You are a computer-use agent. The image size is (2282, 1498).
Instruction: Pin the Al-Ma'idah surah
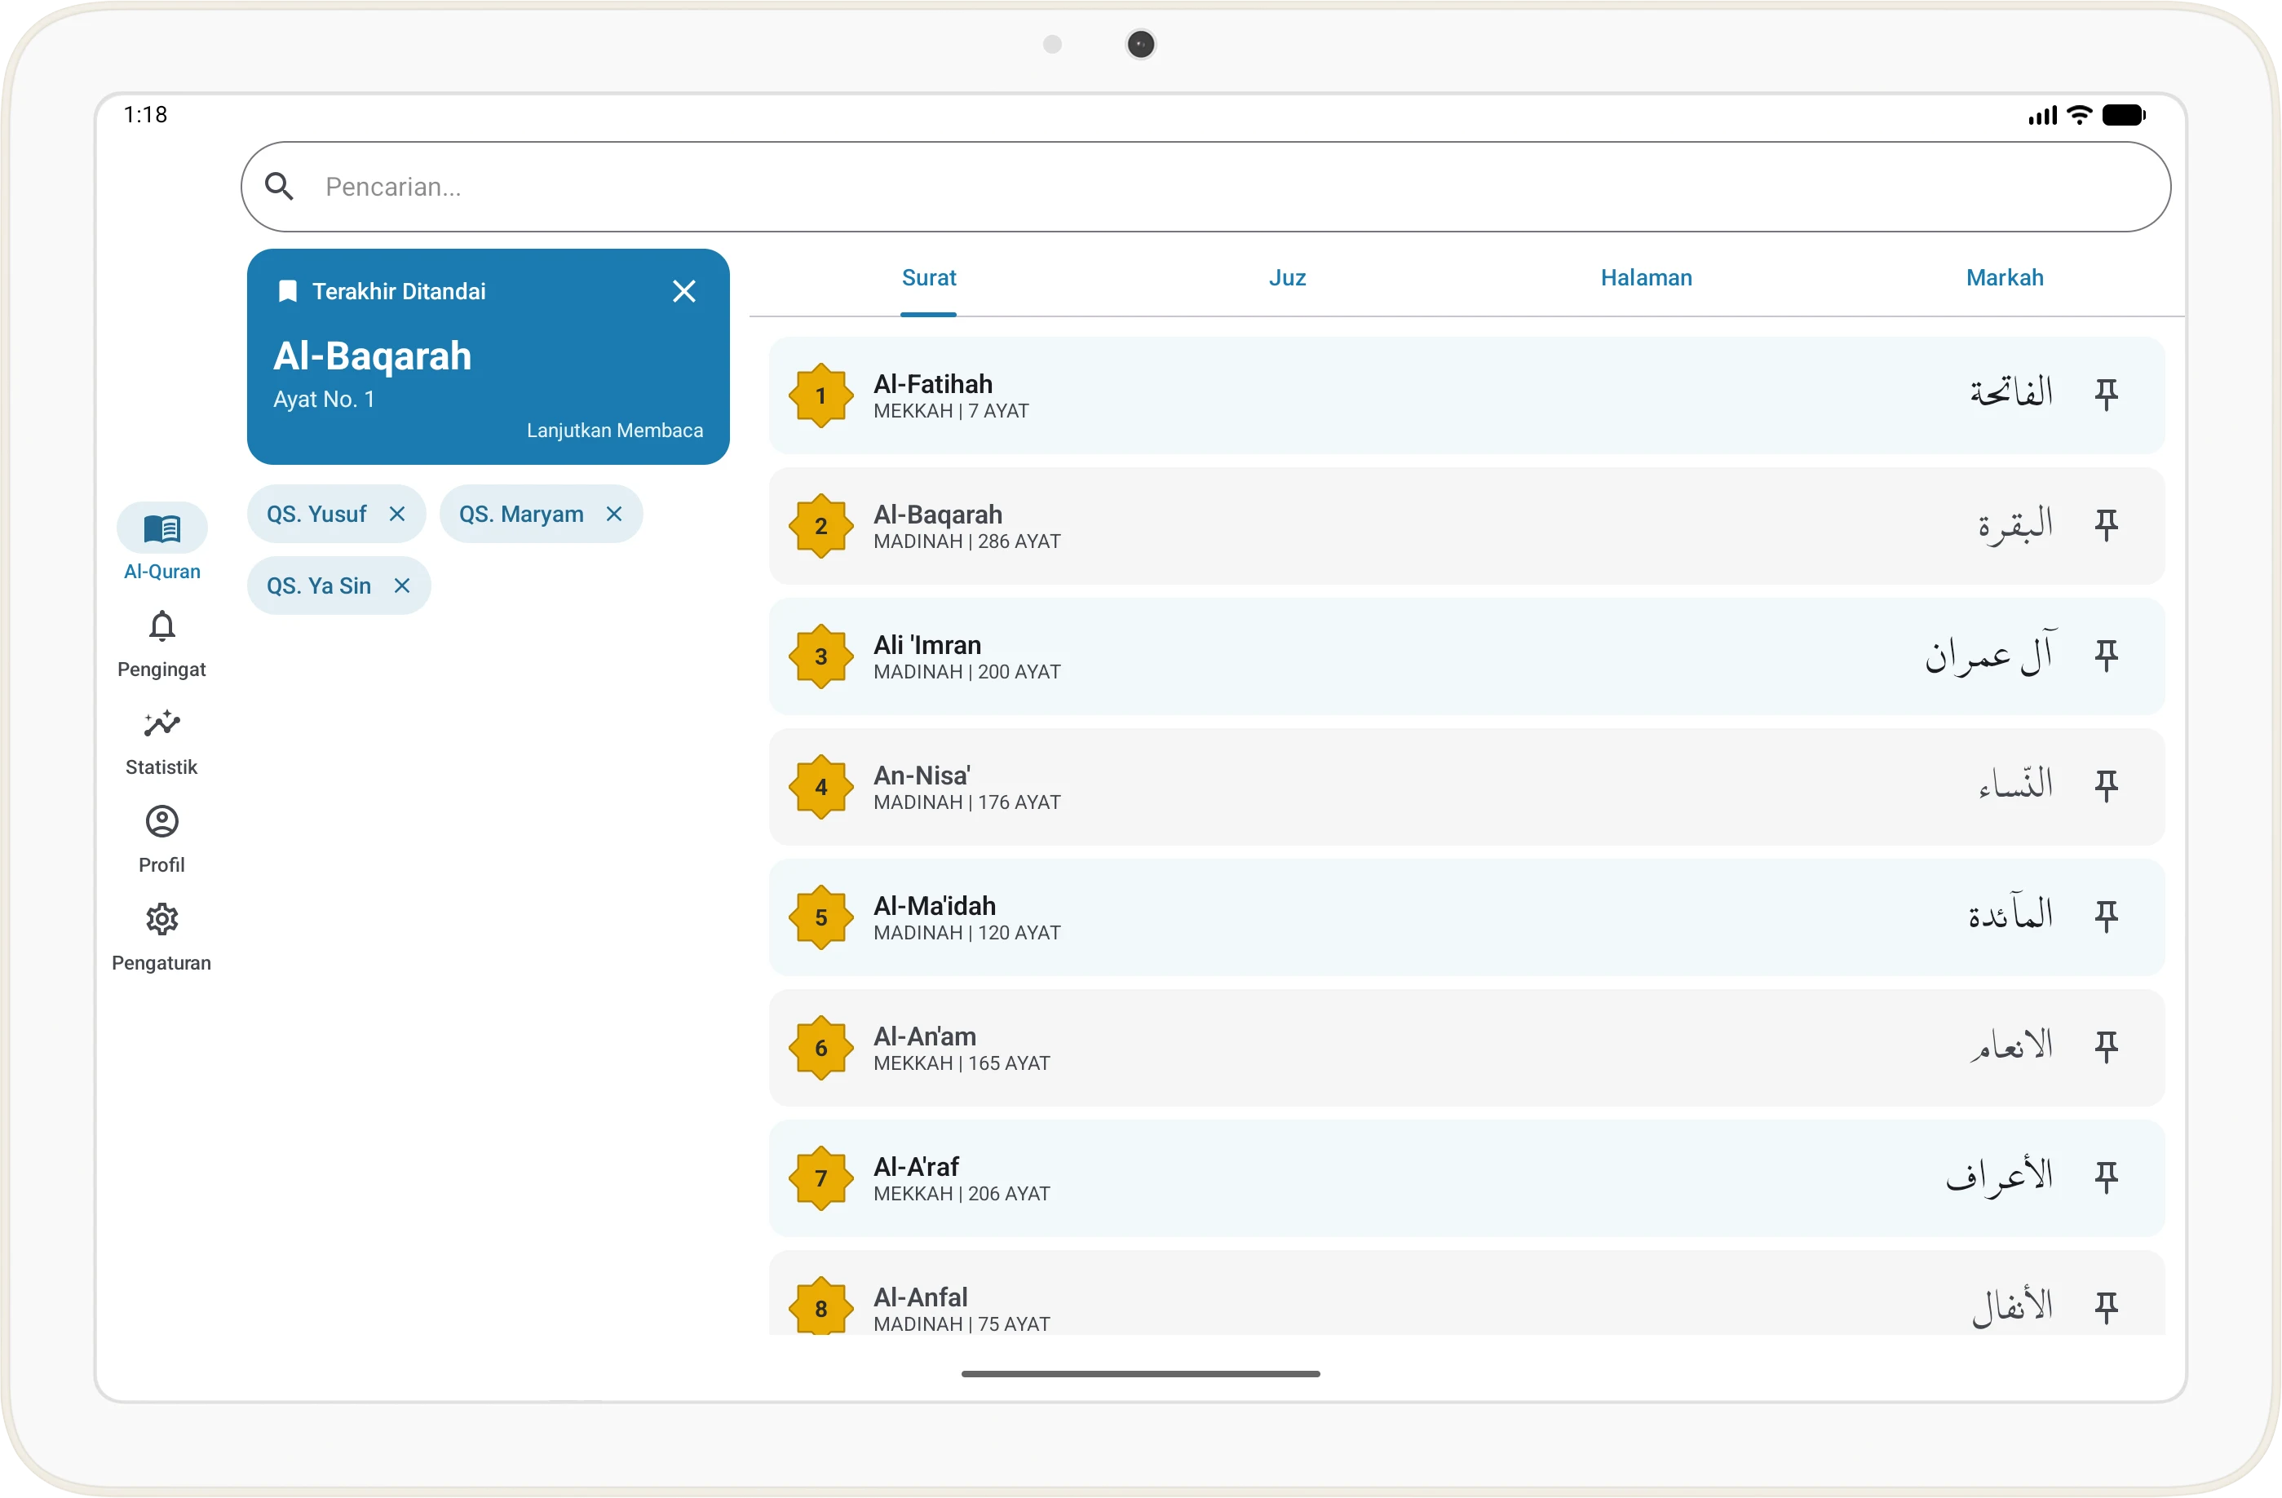tap(2106, 915)
